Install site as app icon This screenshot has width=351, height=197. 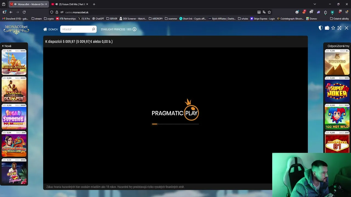(259, 12)
